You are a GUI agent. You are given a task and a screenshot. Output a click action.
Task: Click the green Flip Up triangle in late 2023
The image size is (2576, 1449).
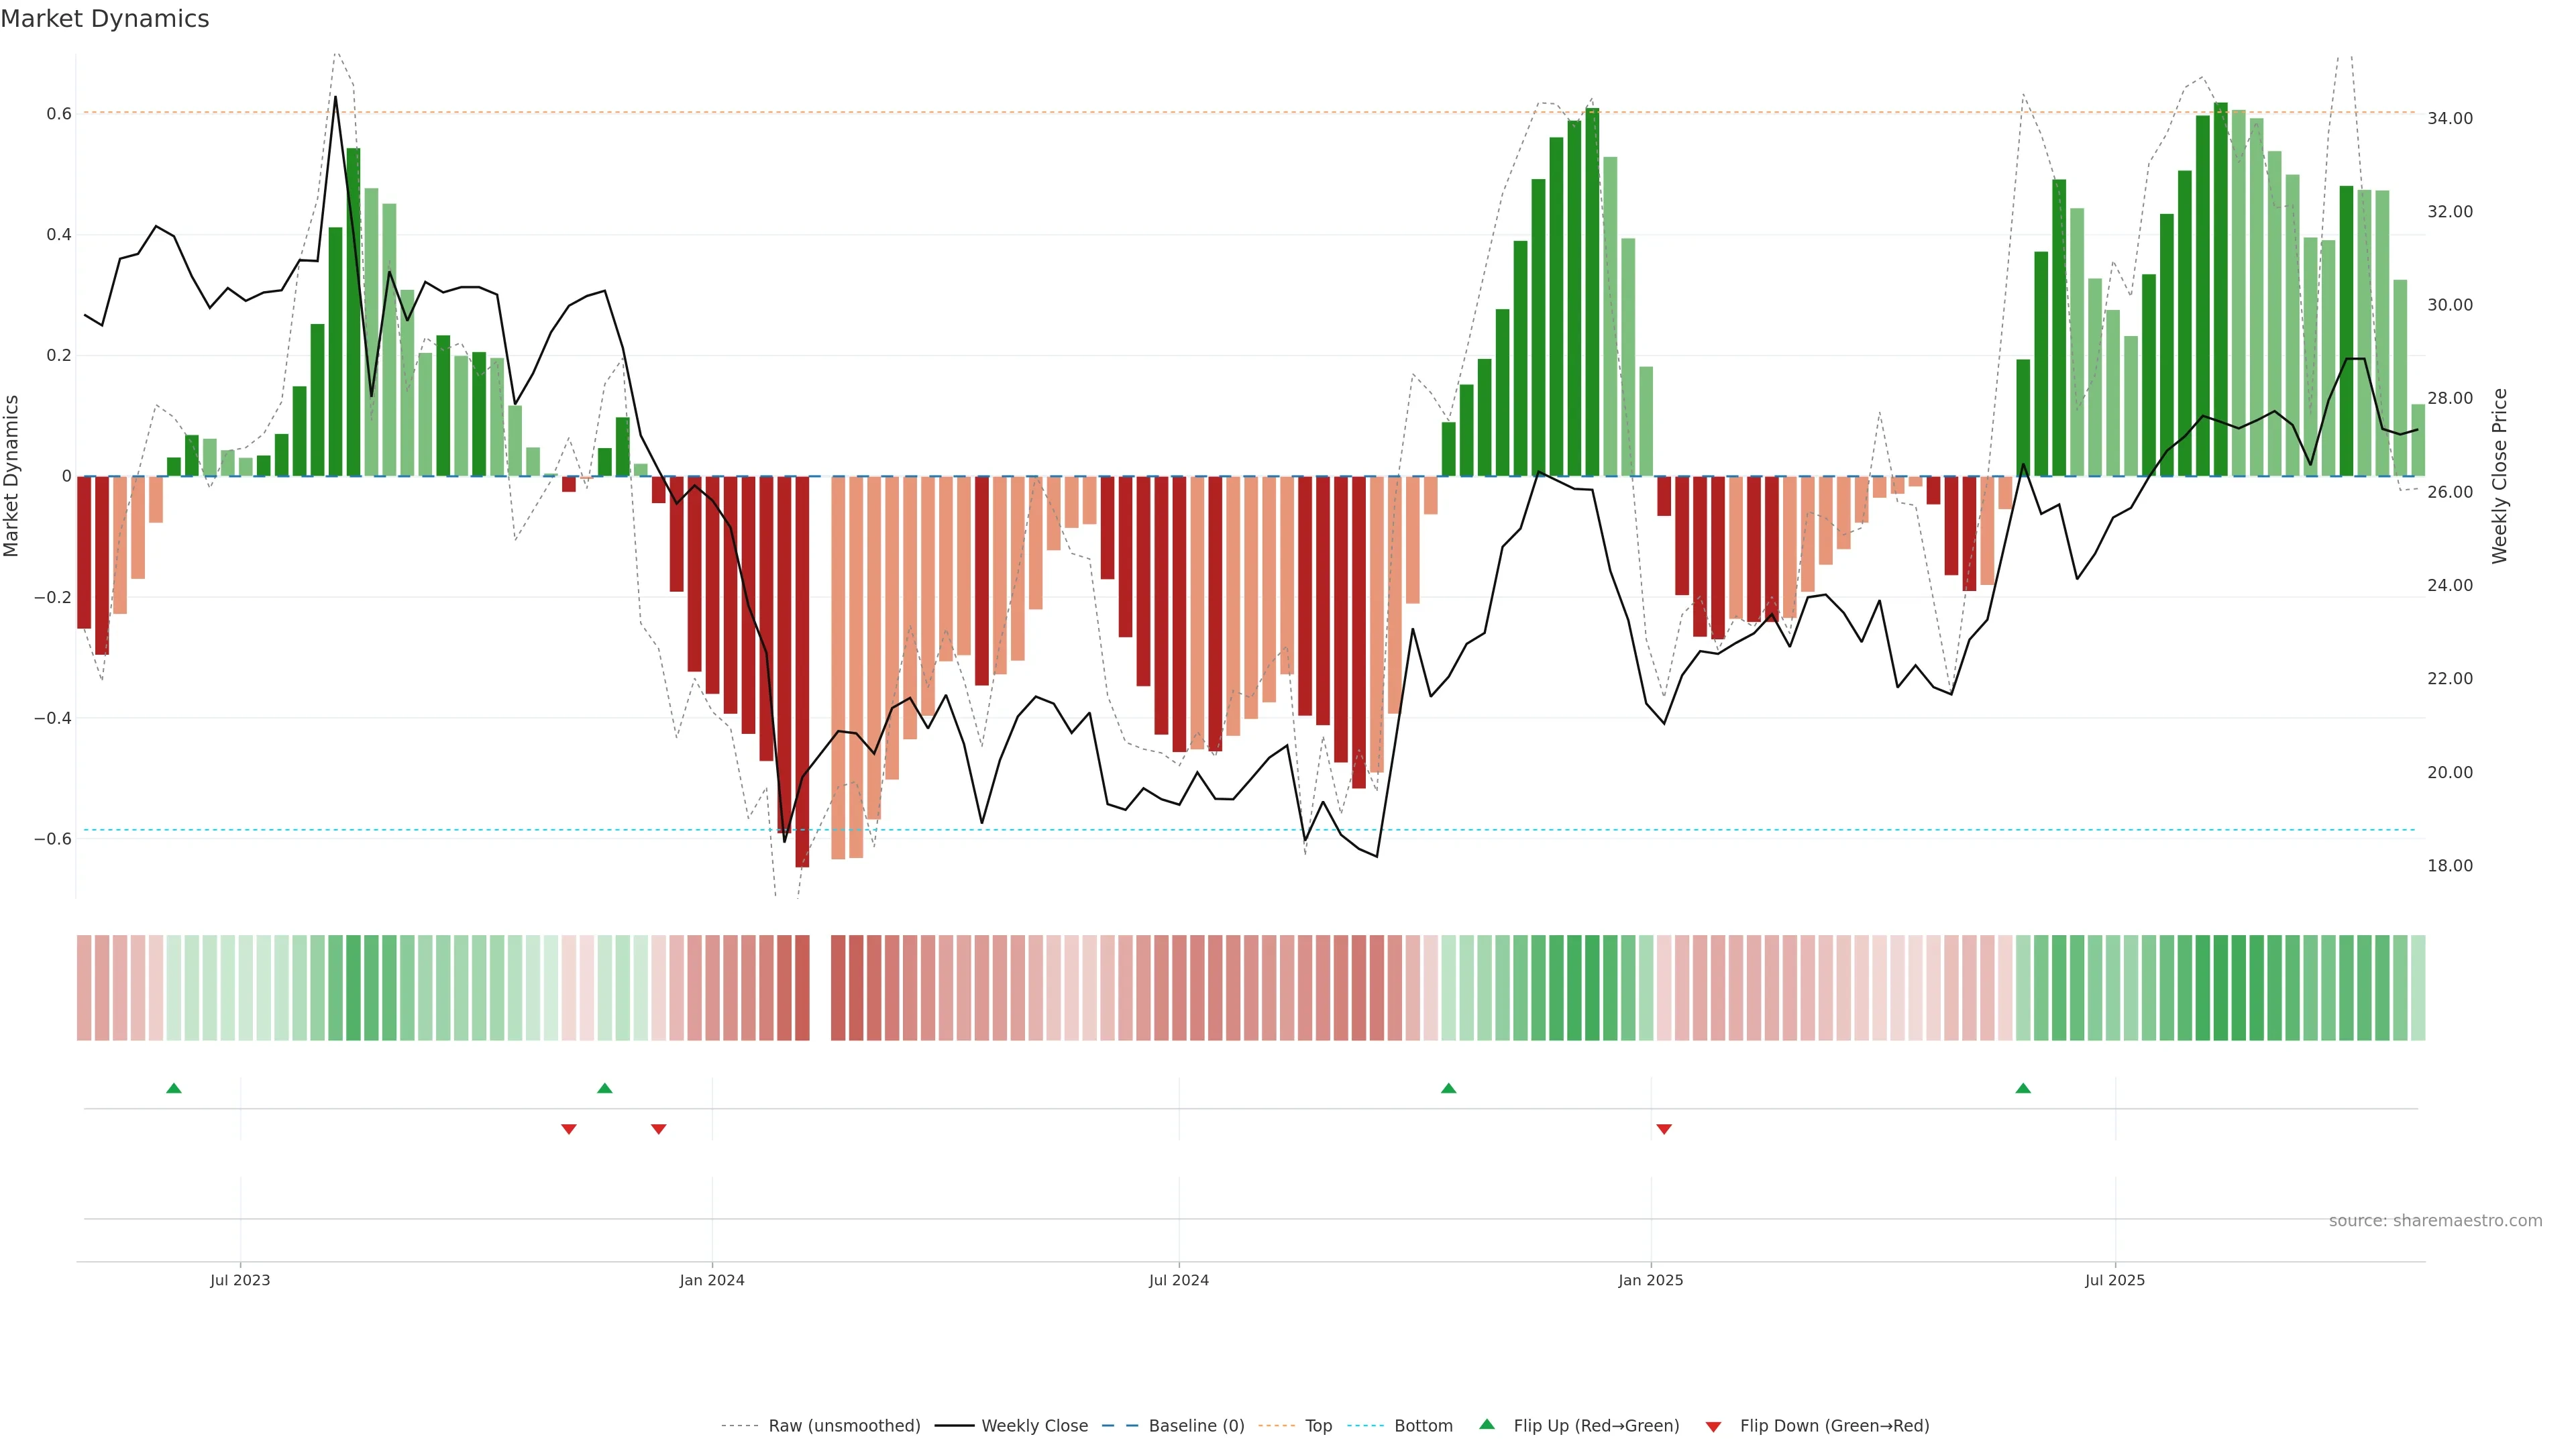604,1088
